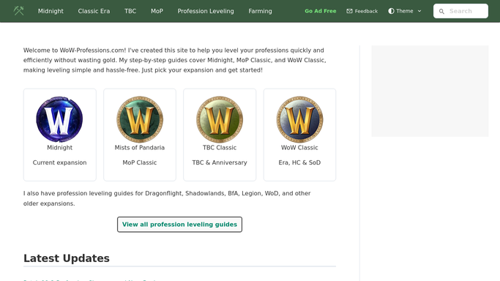Viewport: 500px width, 281px height.
Task: Click the Go Ad Free link
Action: click(x=321, y=11)
